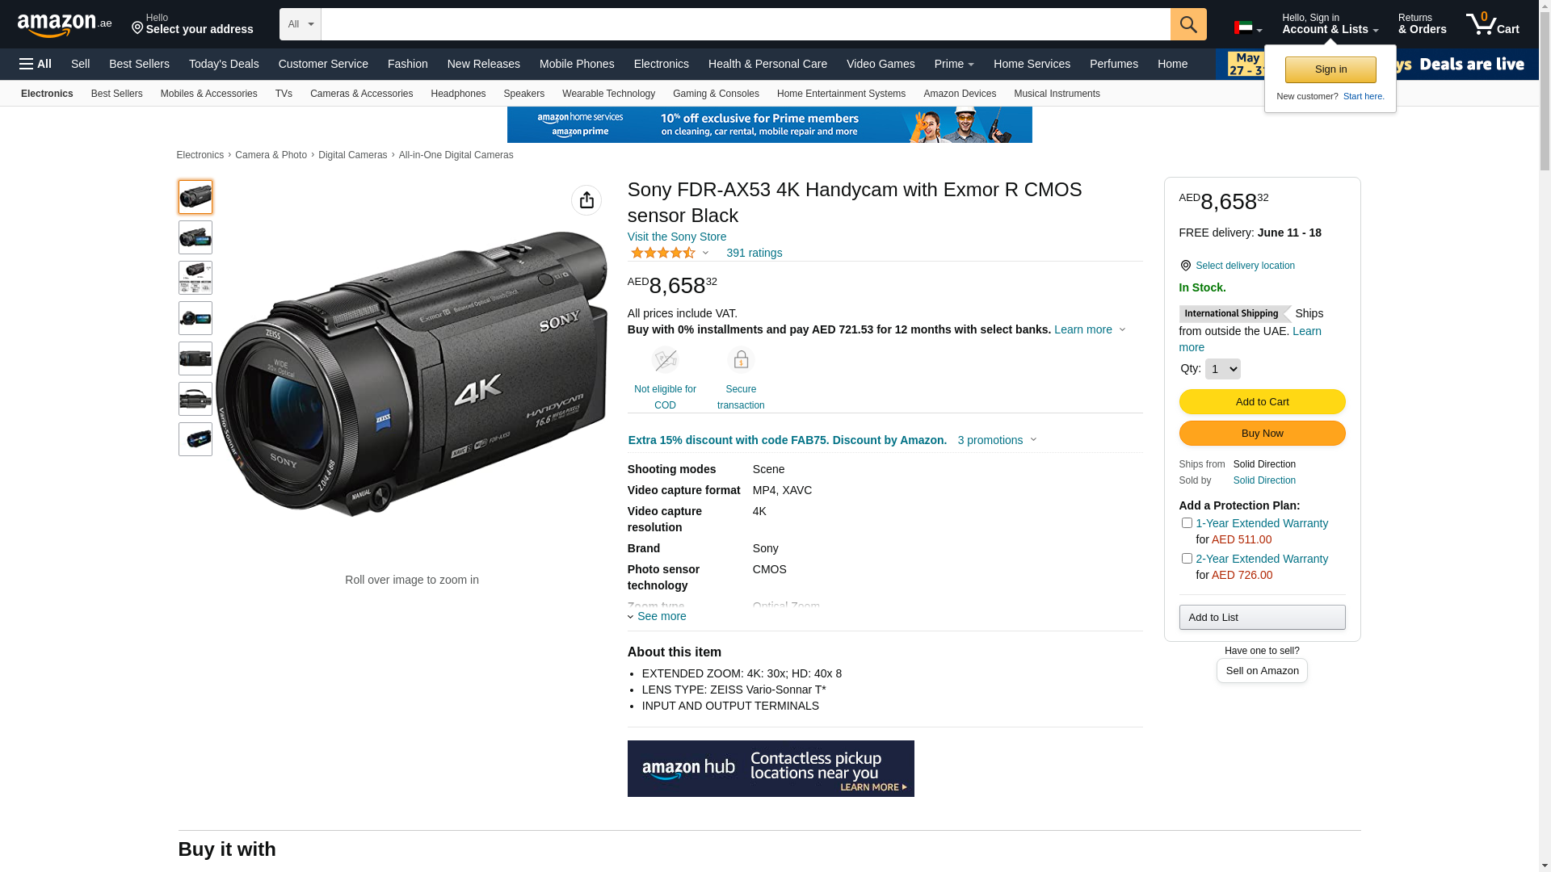Expand the 3 promotions dropdown

pos(997,441)
